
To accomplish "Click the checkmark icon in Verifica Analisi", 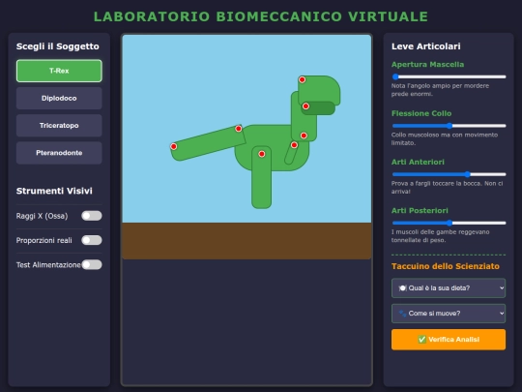I will click(421, 340).
